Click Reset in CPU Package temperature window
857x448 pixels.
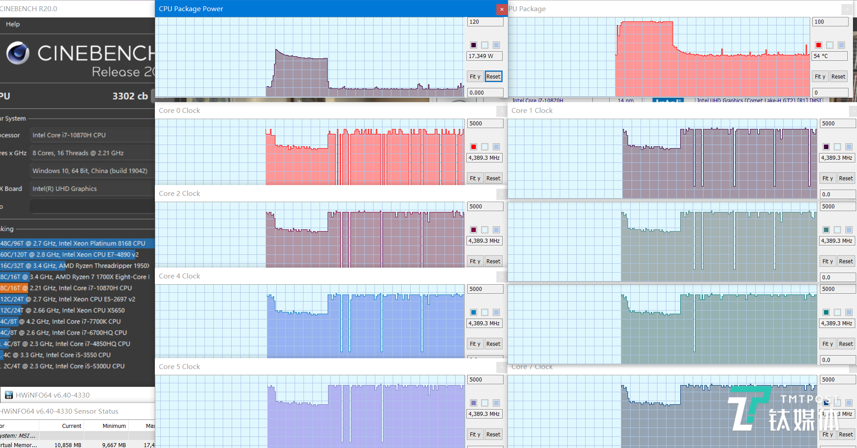838,77
